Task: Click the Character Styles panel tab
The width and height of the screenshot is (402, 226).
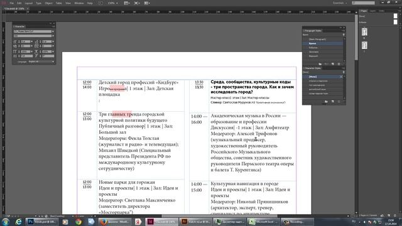Action: tap(313, 68)
